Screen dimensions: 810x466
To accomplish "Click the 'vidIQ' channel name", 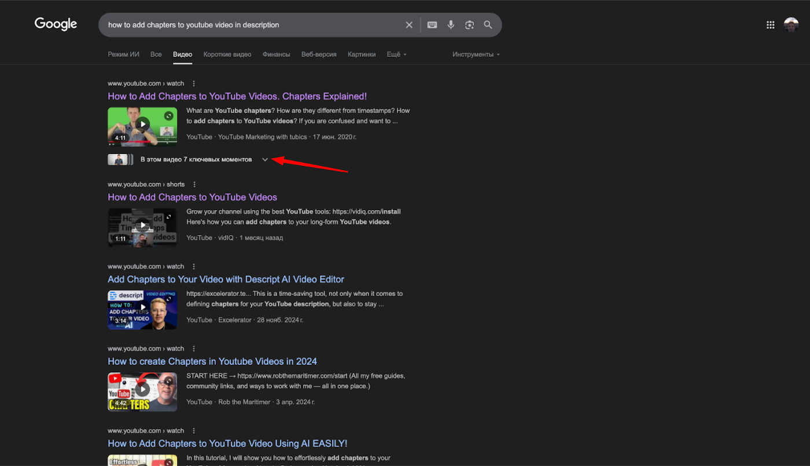I will click(226, 237).
